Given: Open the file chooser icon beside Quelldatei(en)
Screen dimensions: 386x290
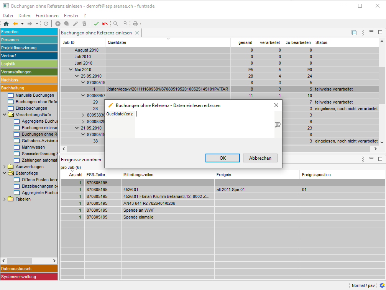Looking at the screenshot, I should point(278,125).
